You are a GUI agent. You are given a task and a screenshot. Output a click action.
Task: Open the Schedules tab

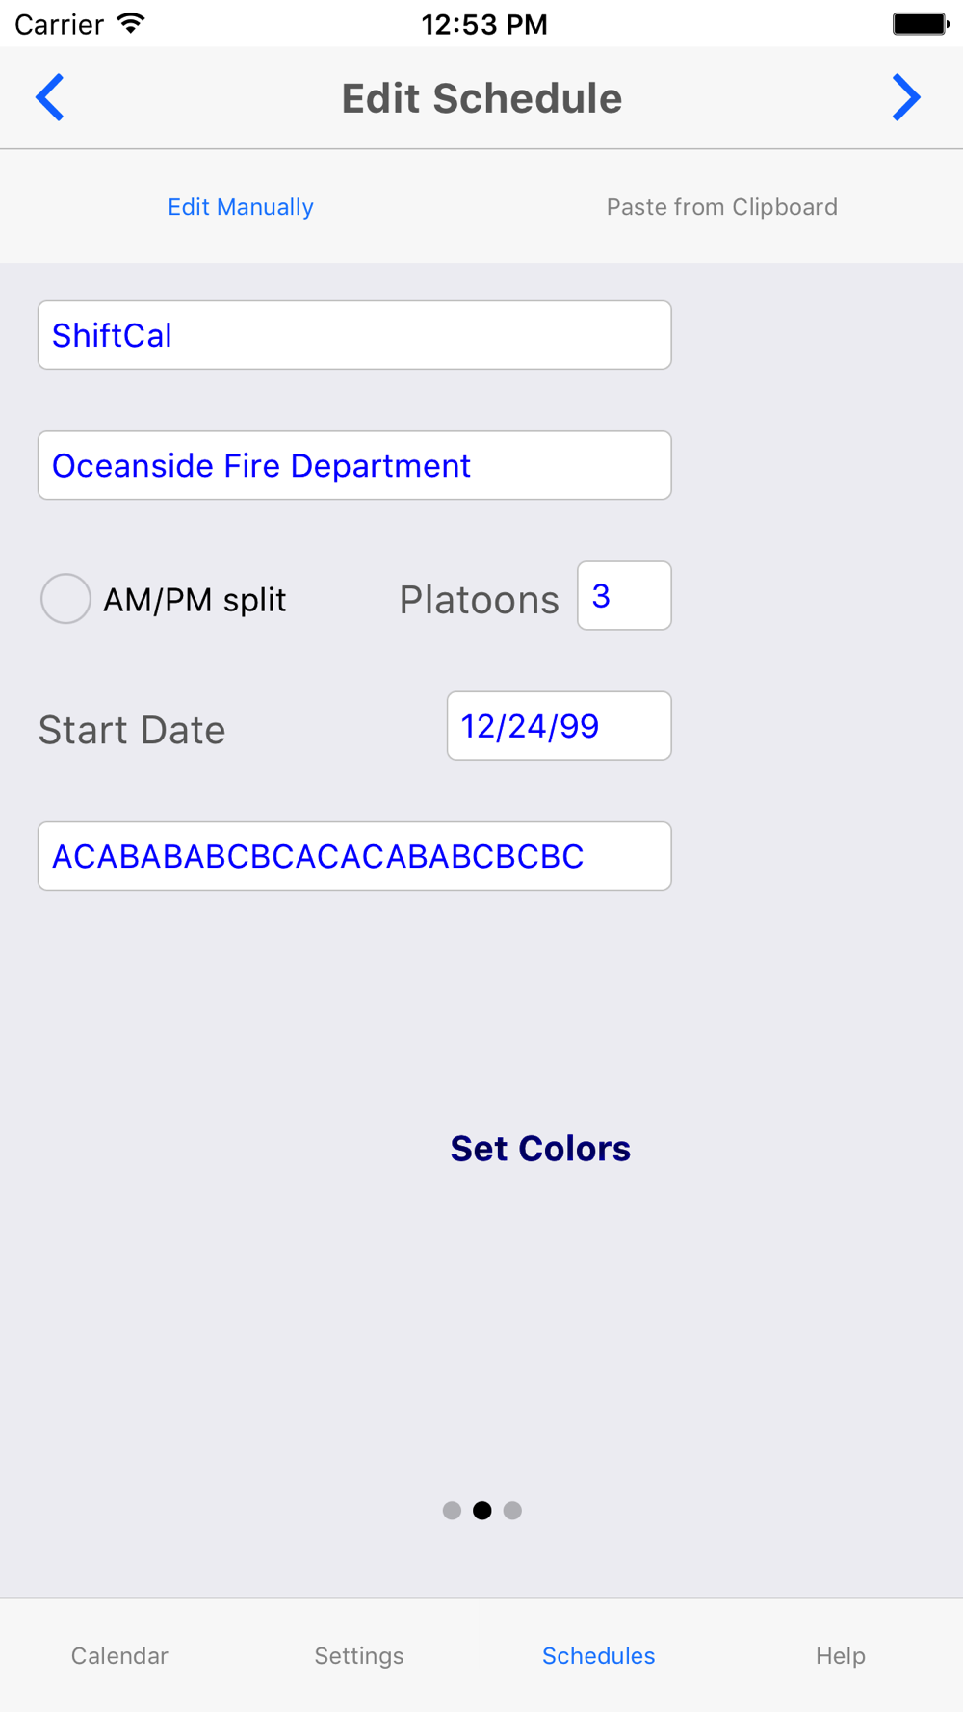(598, 1655)
